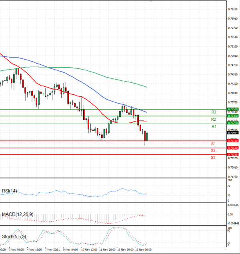
Task: Click the MACD(12,26,9) indicator label
Action: 18,214
